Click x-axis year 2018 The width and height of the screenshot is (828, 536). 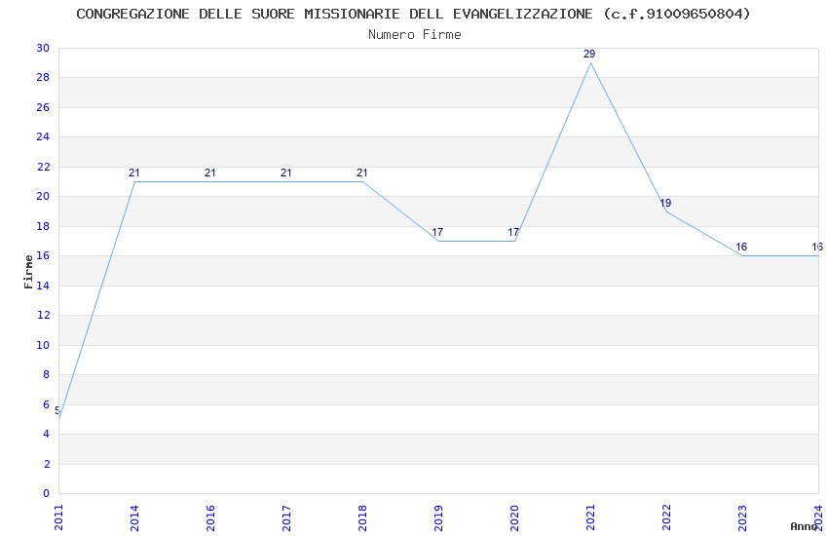point(362,517)
